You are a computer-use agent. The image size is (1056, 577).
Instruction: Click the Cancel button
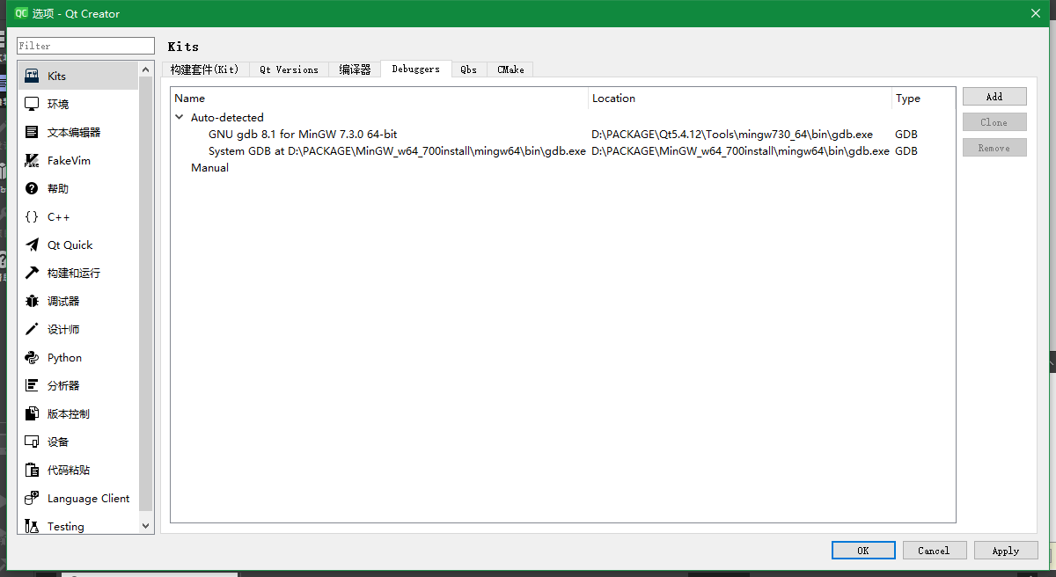click(x=935, y=551)
